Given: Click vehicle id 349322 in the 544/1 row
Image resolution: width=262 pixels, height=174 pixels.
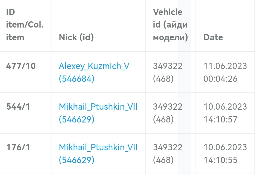Looking at the screenshot, I should pos(168,107).
